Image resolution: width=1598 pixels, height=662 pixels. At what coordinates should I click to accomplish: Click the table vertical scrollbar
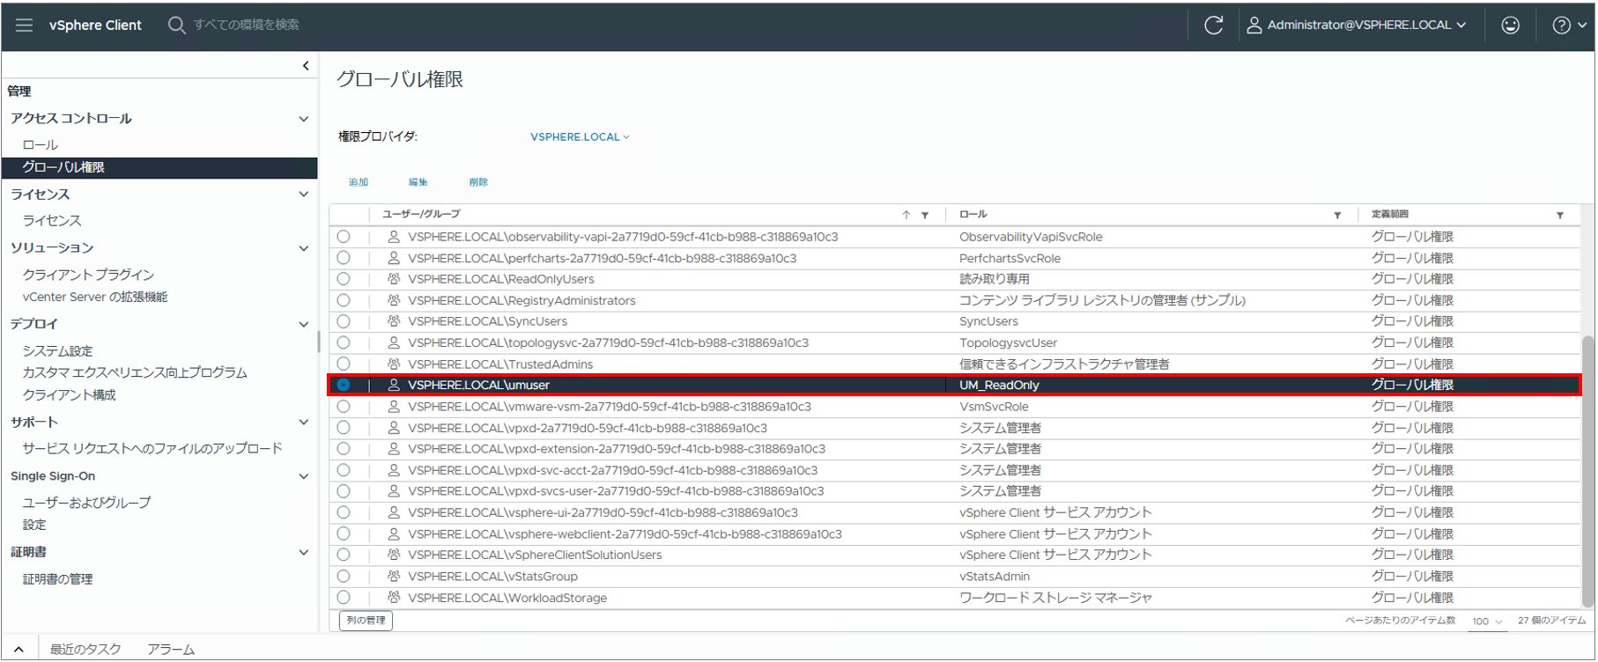(x=1588, y=471)
